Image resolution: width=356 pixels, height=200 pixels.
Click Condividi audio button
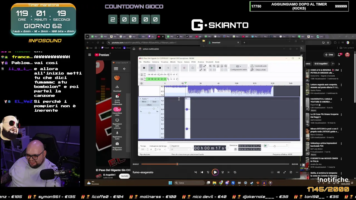(258, 66)
